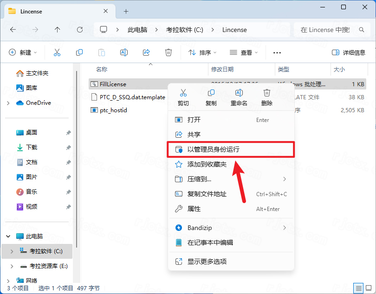Screen dimensions: 376x294
Task: Sort by the 修改日期 column header
Action: pos(222,69)
